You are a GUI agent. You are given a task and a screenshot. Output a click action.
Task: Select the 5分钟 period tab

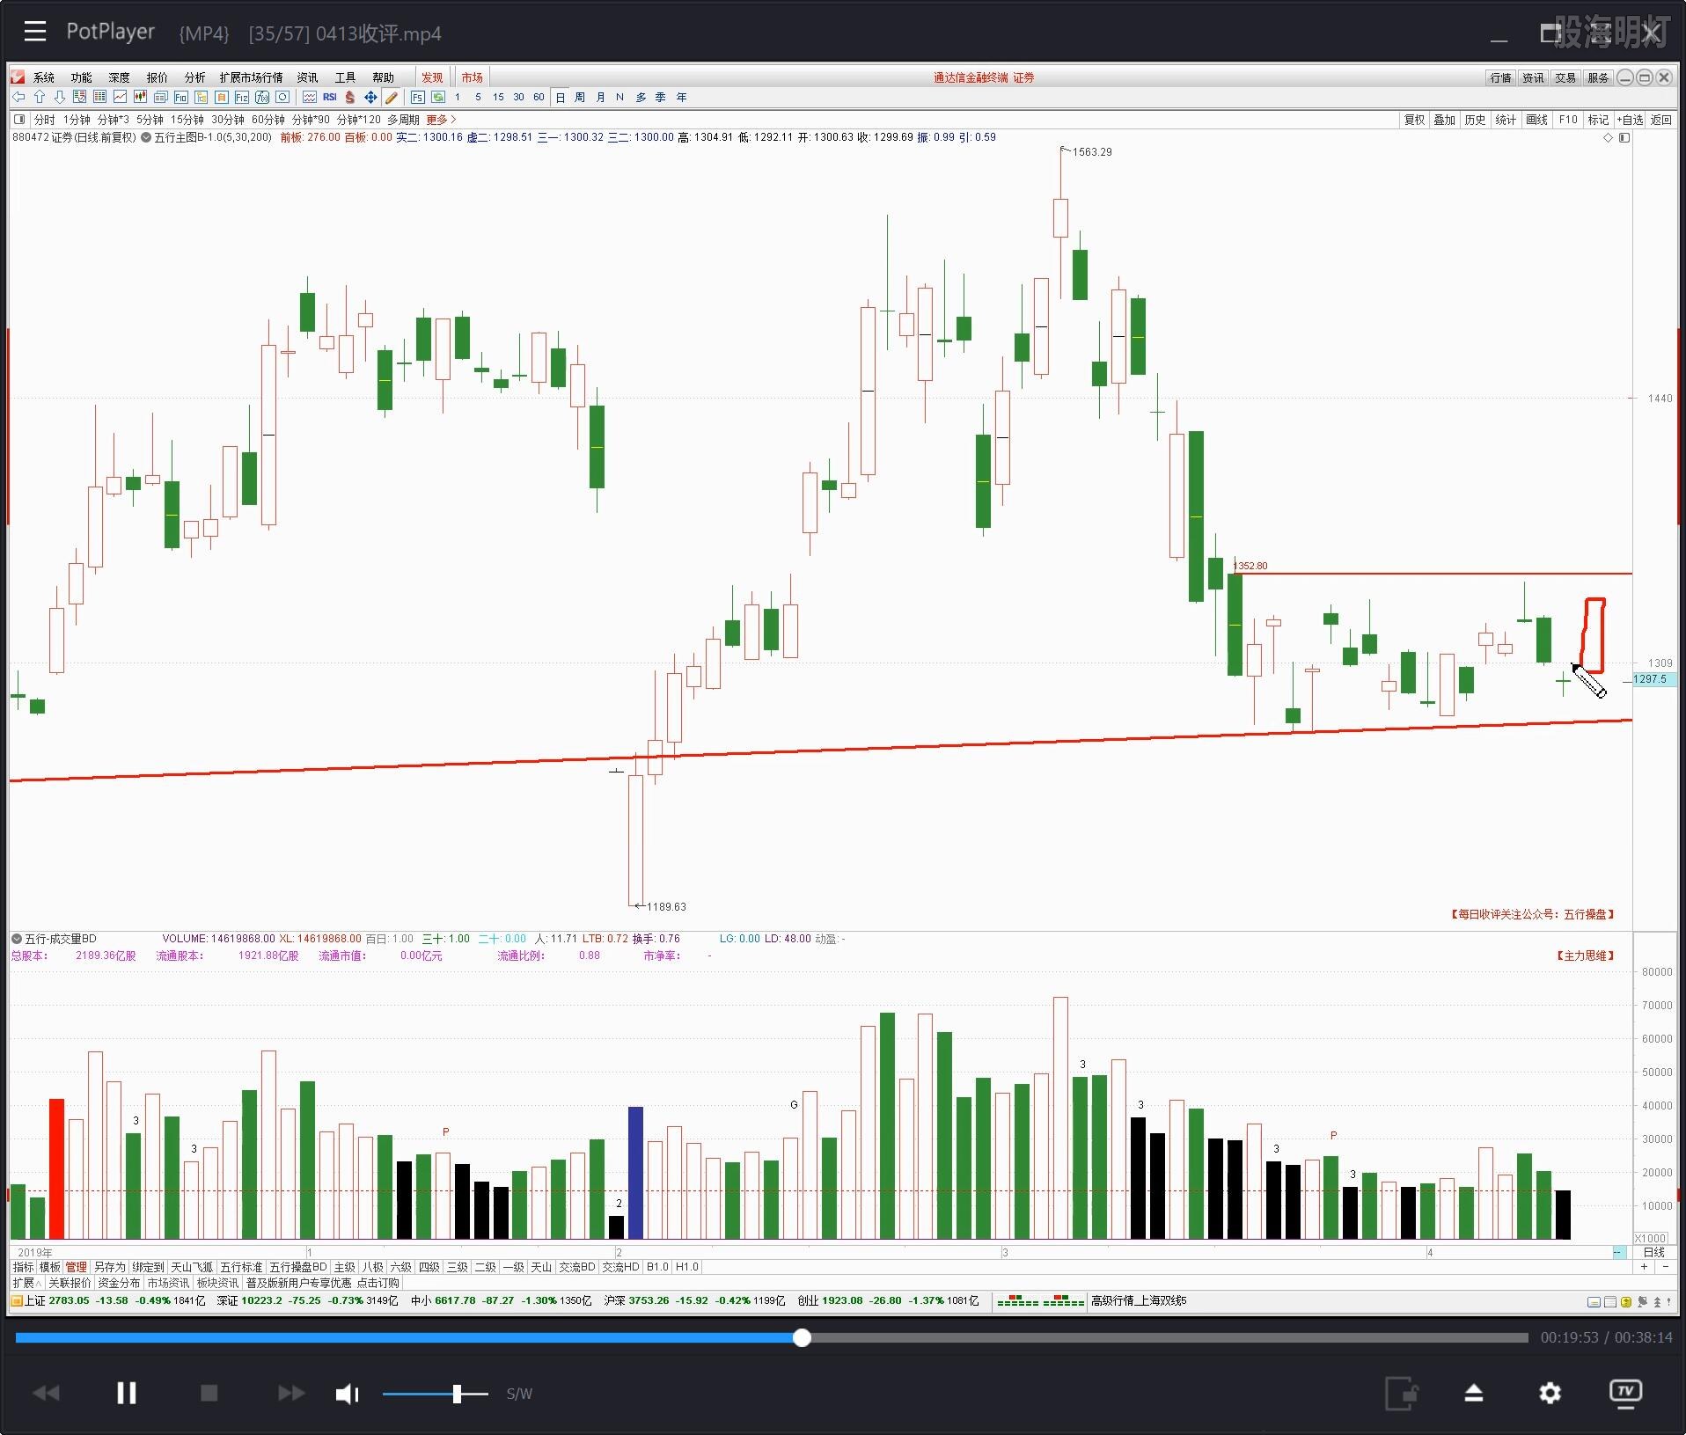150,120
